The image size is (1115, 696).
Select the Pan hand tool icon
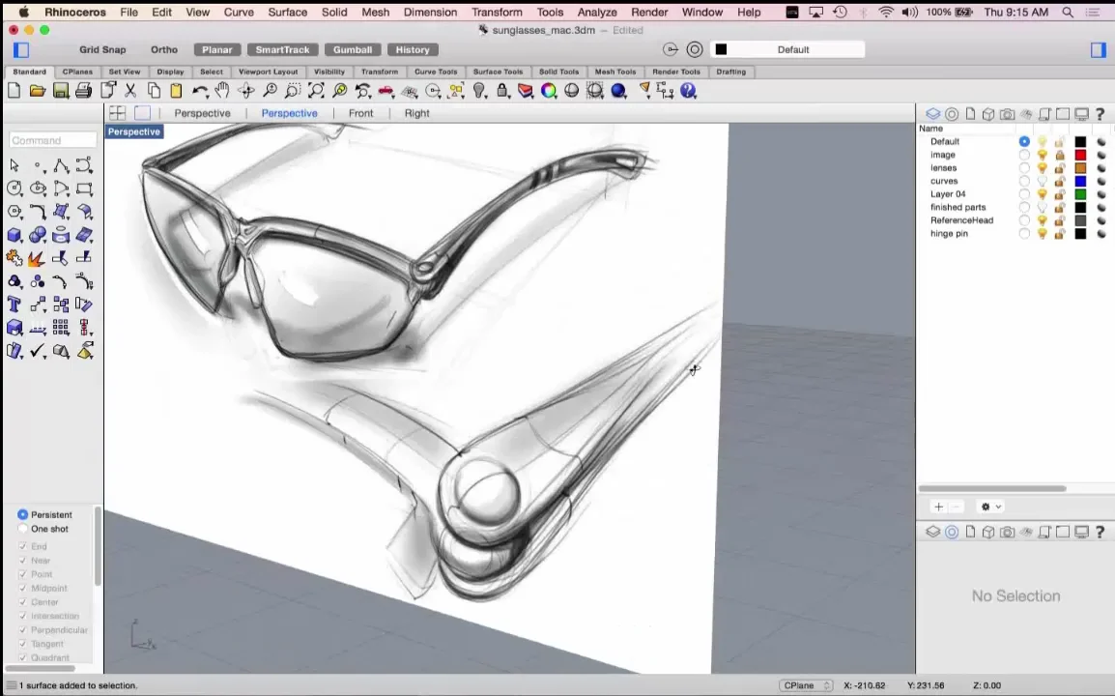coord(222,90)
